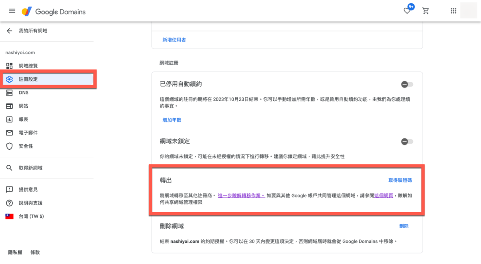This screenshot has height=264, width=481.
Task: Open 進一步瞭解轉移作業 link
Action: (242, 196)
